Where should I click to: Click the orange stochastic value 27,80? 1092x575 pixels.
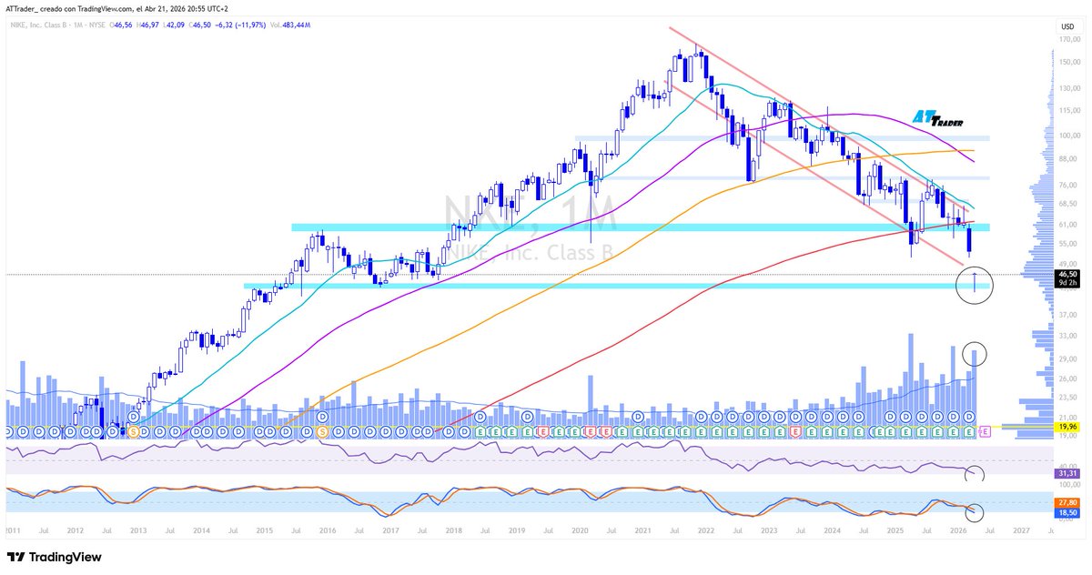tap(1067, 502)
